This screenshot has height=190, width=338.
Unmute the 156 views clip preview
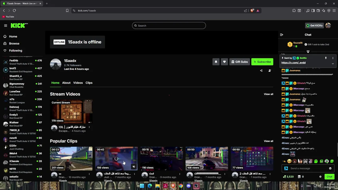pos(134,167)
